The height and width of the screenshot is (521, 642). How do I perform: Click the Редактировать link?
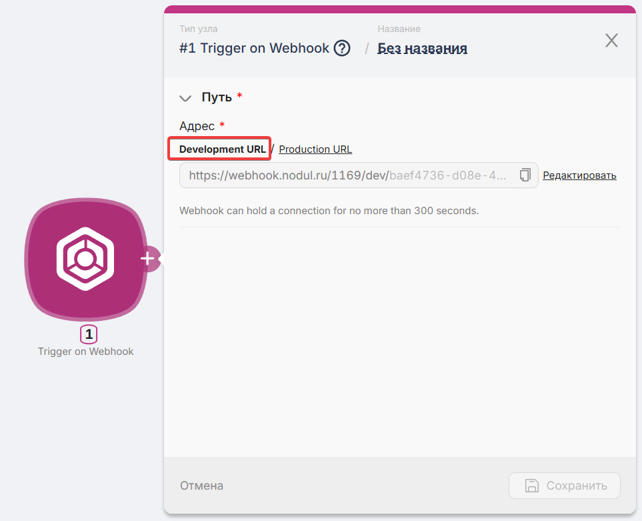(579, 175)
